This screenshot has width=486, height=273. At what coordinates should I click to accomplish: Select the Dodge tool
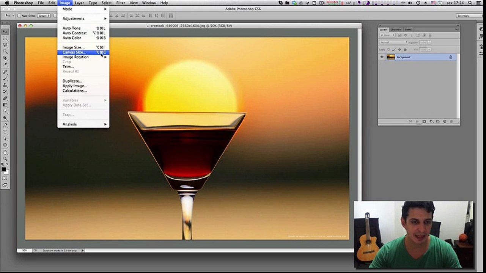point(5,118)
